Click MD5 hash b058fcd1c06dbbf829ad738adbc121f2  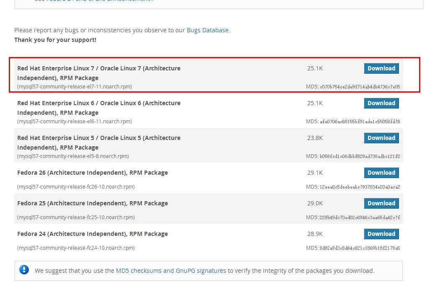click(360, 156)
